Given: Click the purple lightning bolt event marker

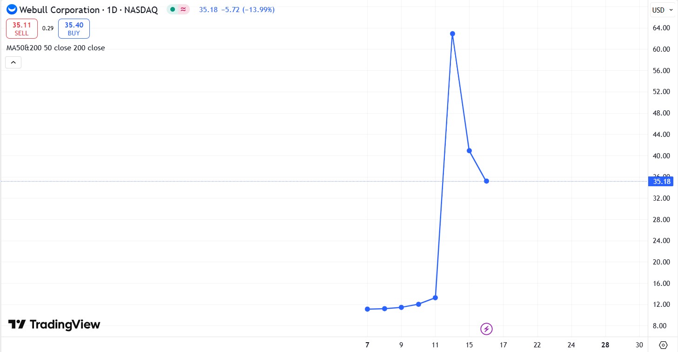Looking at the screenshot, I should pos(486,329).
